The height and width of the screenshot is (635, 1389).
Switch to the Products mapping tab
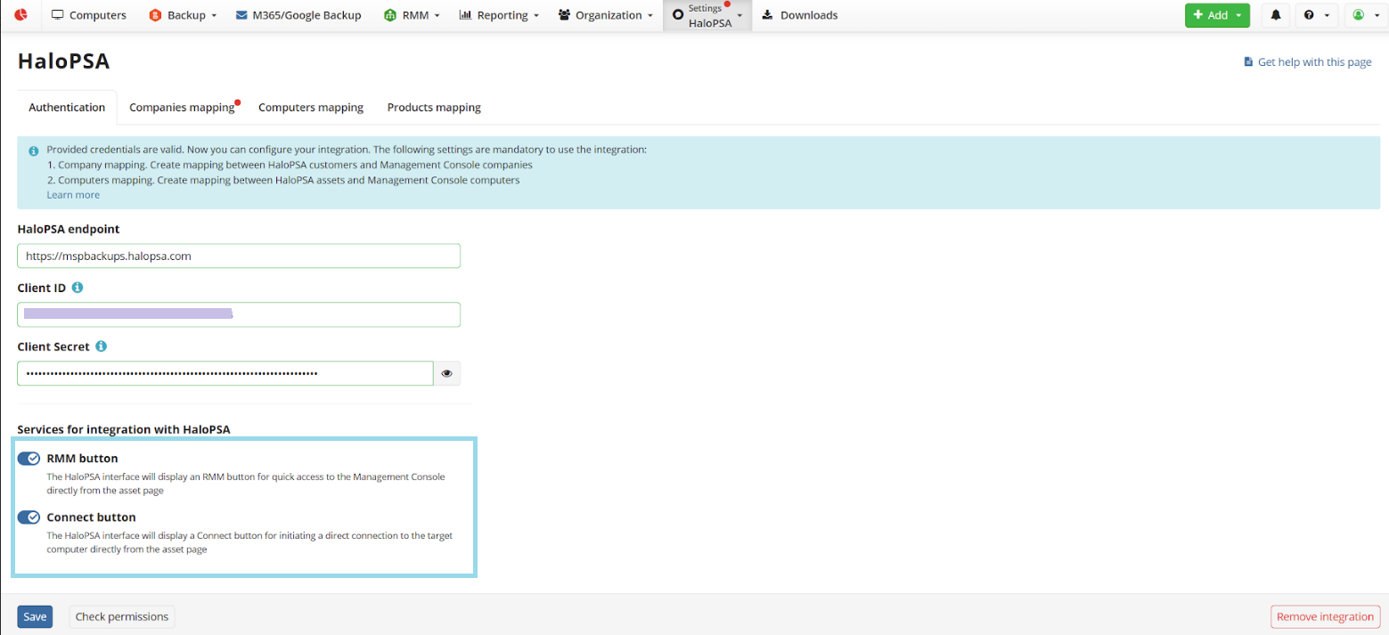click(x=434, y=108)
